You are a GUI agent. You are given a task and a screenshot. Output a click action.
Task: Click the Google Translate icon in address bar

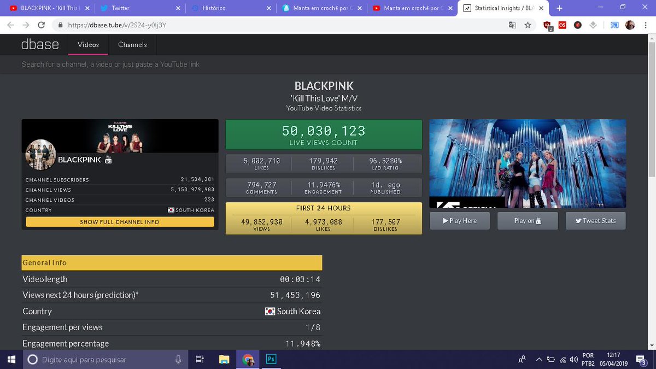click(x=512, y=25)
